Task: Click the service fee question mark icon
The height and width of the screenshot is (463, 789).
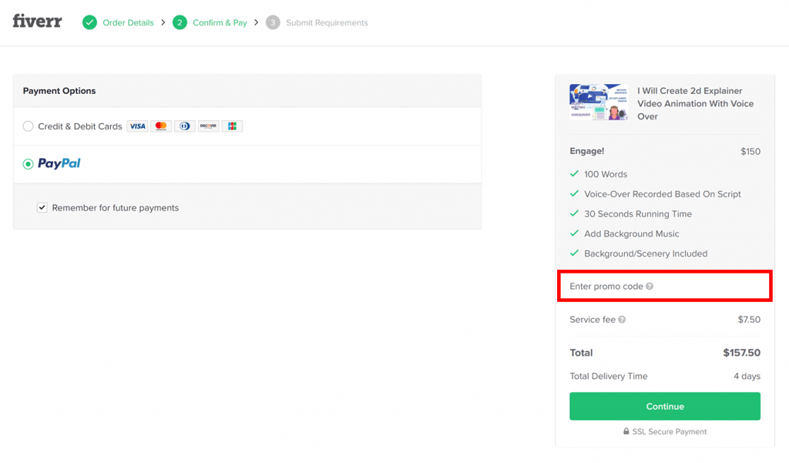Action: [621, 320]
